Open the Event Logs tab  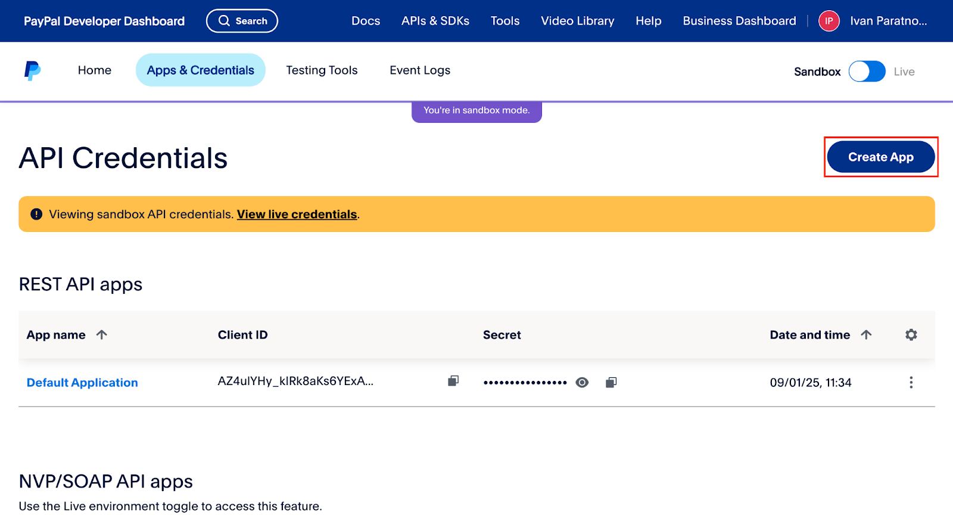pyautogui.click(x=420, y=70)
